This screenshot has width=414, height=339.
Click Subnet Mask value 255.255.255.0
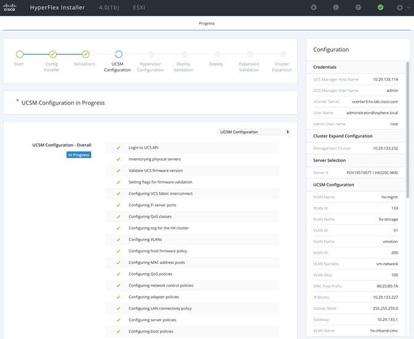(385, 308)
